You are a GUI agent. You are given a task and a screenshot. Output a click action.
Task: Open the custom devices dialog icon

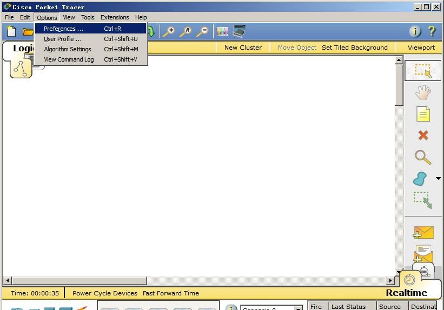click(x=239, y=31)
